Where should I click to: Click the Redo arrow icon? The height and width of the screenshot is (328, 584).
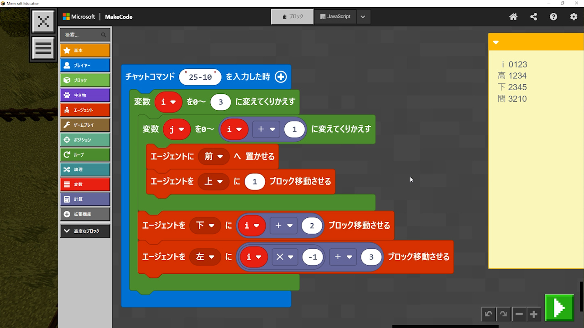tap(503, 314)
